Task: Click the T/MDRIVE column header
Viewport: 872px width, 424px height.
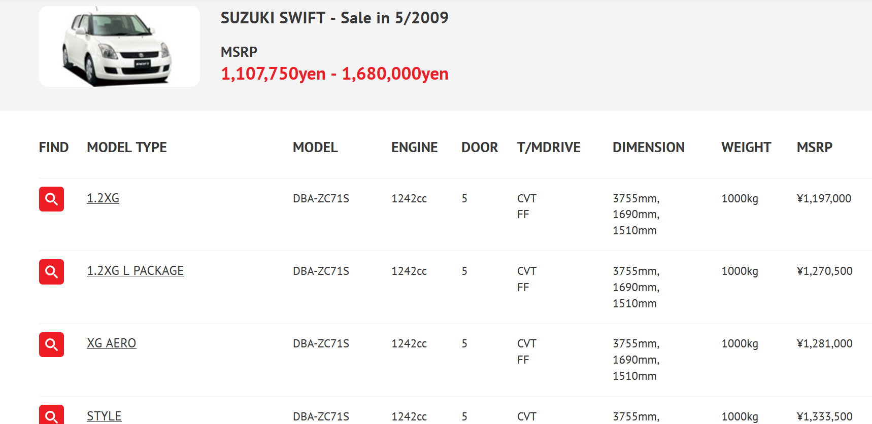Action: click(x=549, y=148)
